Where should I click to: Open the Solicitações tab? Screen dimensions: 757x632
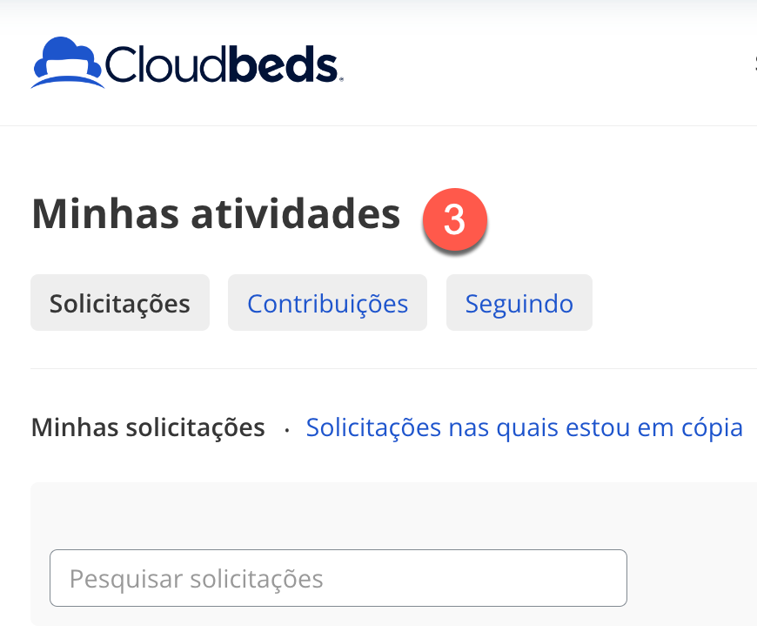[x=120, y=303]
